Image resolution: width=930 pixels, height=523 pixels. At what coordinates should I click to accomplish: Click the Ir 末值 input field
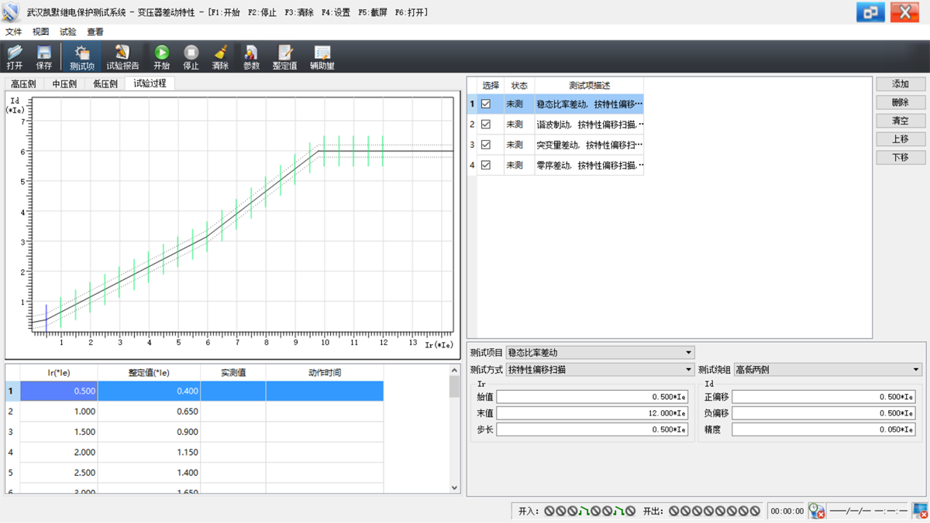[592, 413]
